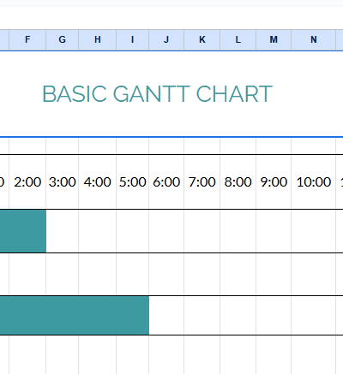Viewport: 343px width, 374px height.
Task: Select column I header
Action: point(132,39)
